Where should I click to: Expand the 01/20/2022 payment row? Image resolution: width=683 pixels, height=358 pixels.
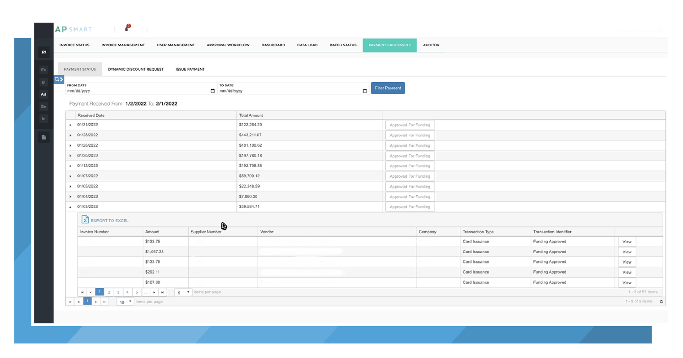70,156
